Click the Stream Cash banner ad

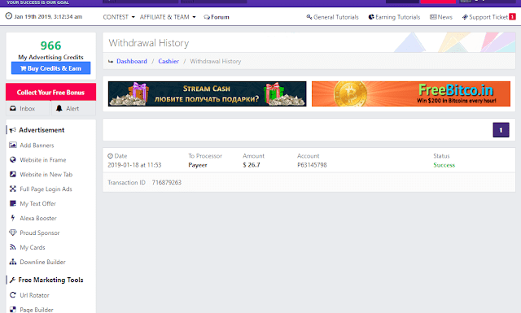pos(207,94)
